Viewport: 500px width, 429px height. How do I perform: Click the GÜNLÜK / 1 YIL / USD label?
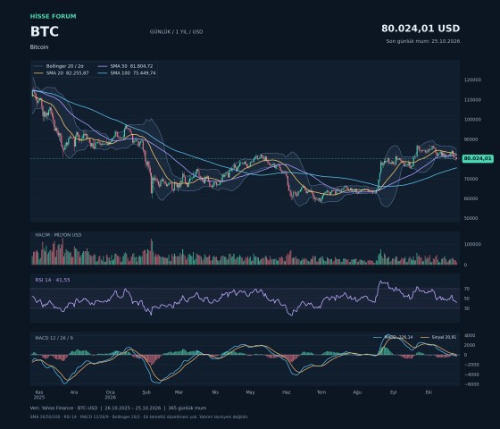177,31
